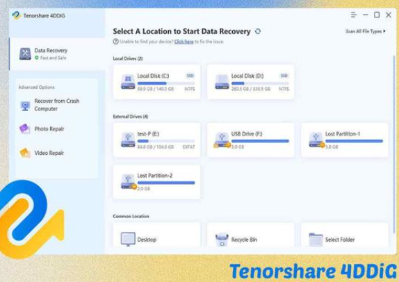Click the EXFAT label on test-P (E:)
This screenshot has height=282, width=399.
coord(189,147)
